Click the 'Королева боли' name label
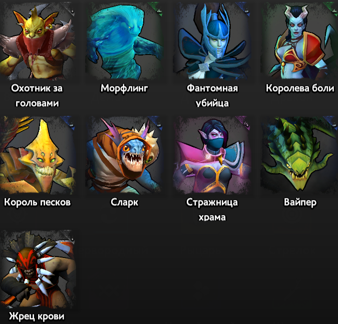 pos(300,88)
